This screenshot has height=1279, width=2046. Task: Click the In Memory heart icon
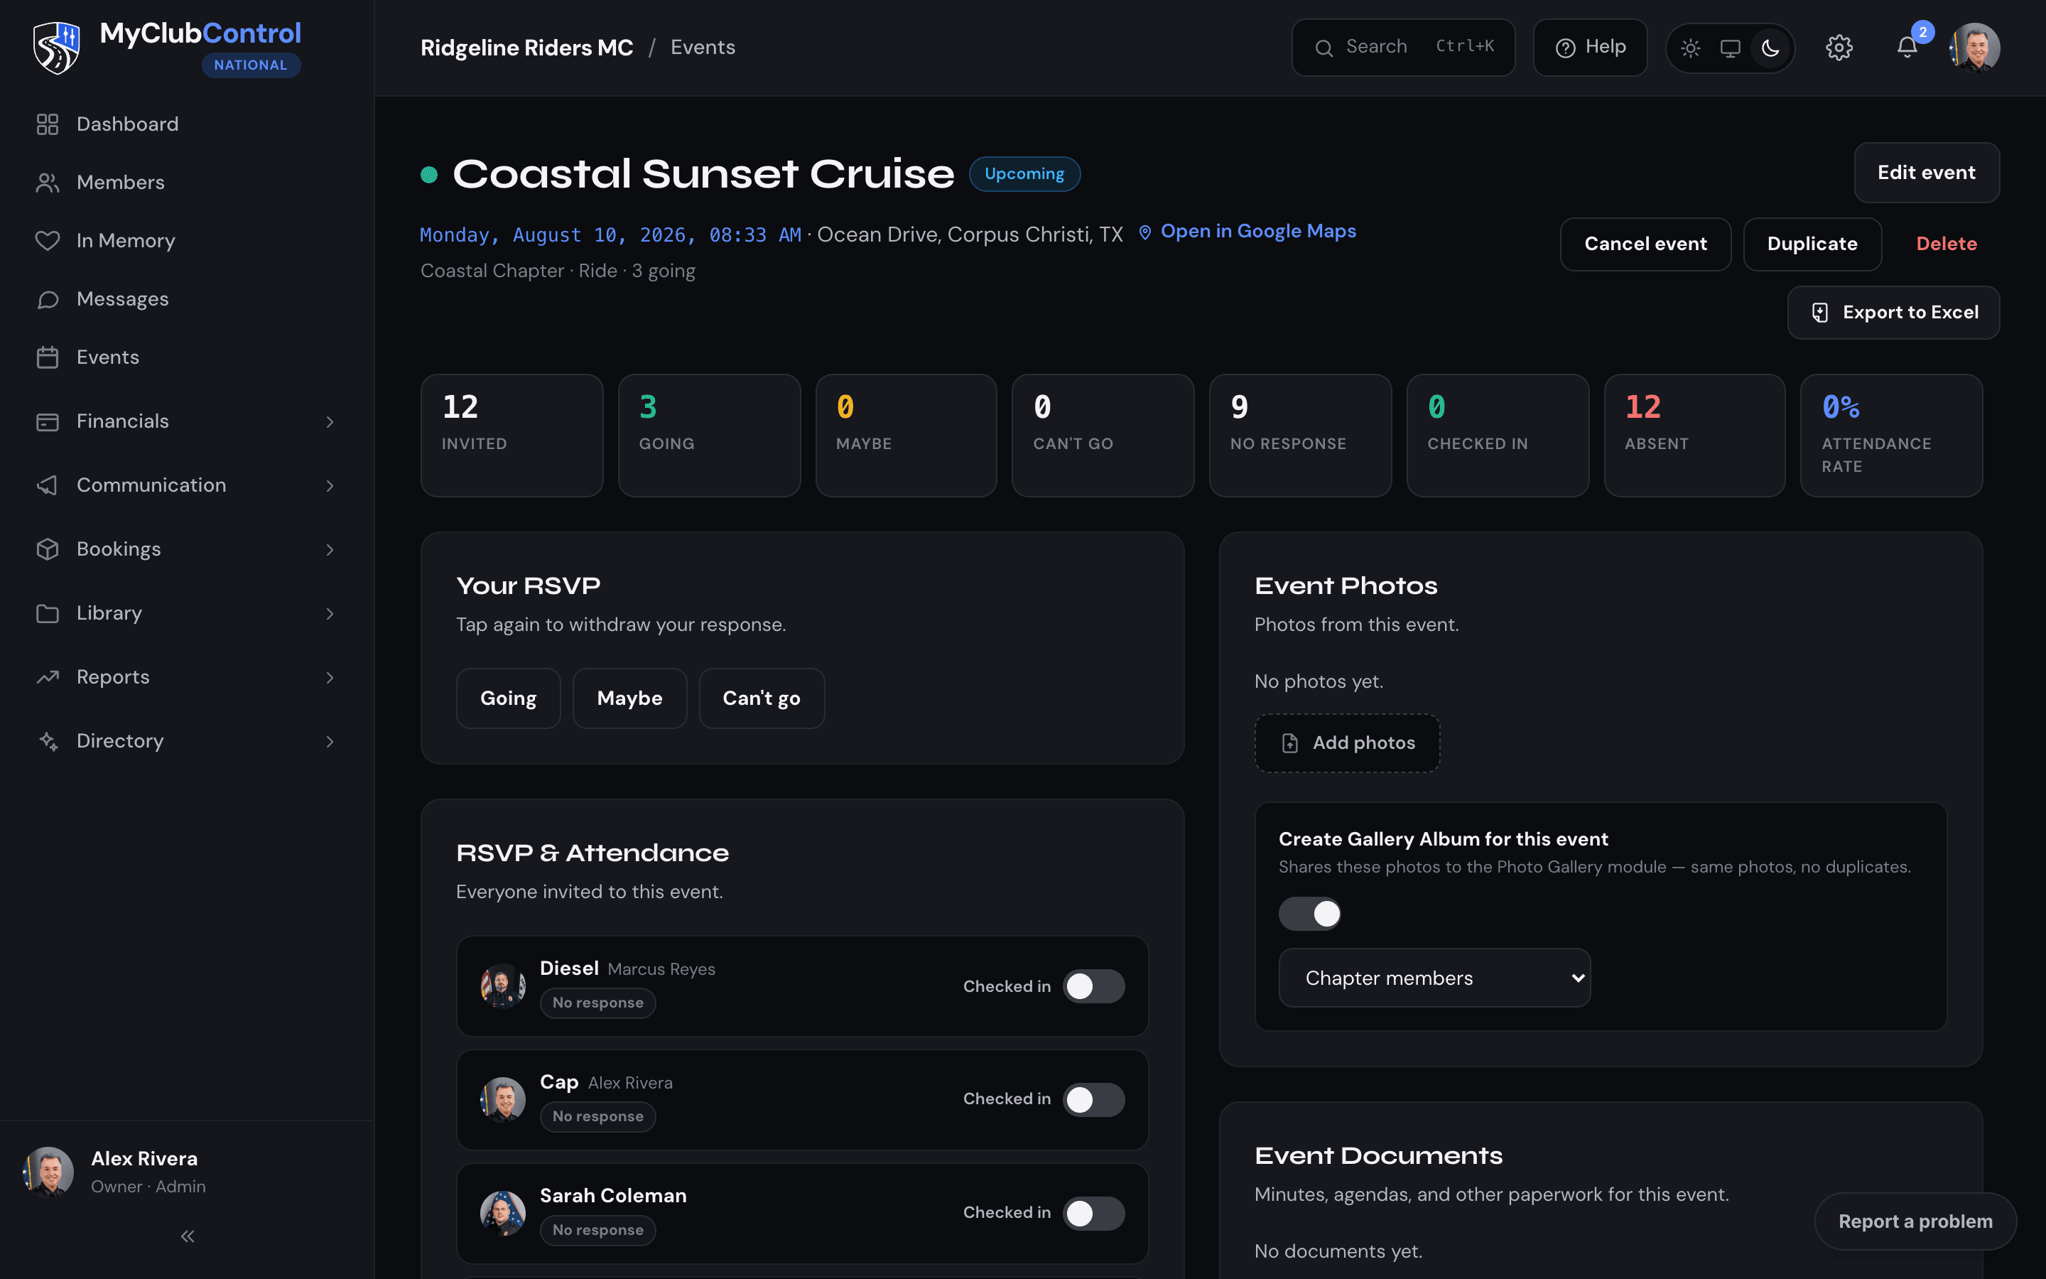click(48, 241)
